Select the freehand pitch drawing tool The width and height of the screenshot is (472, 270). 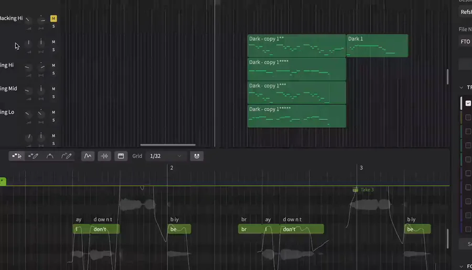tap(66, 156)
